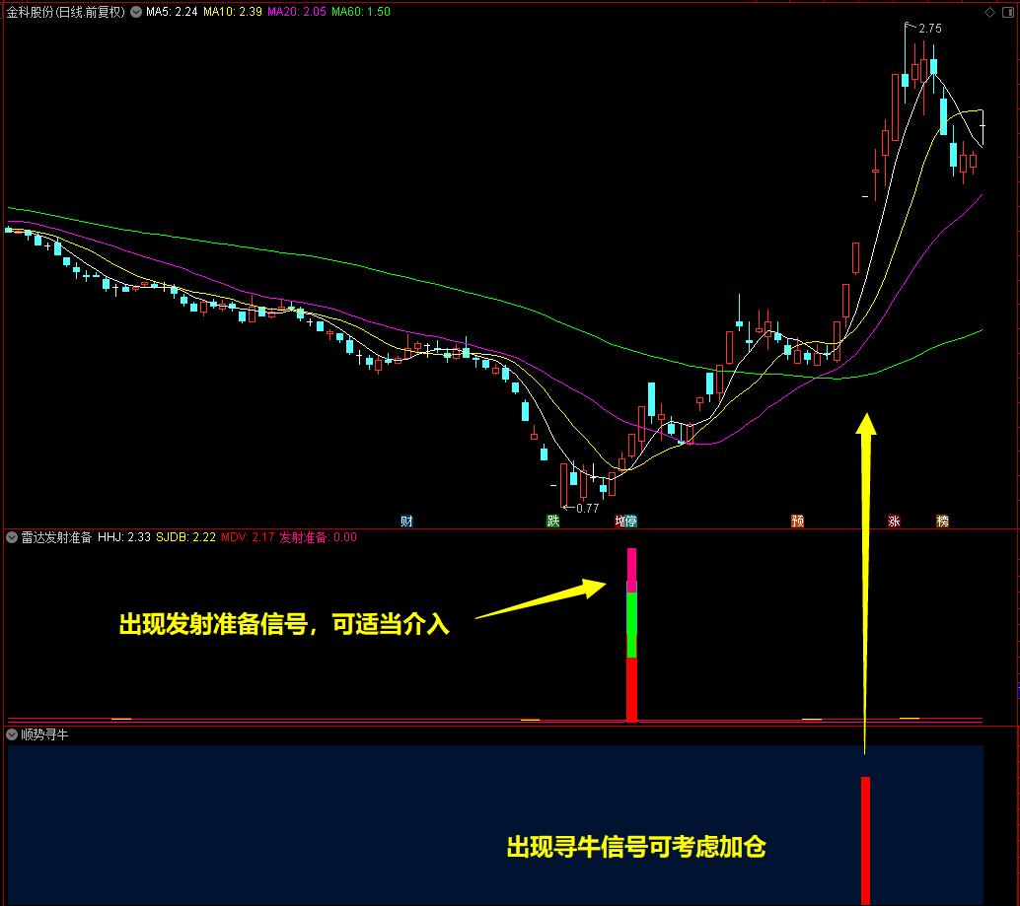Expand the 雷达发射准备 indicator menu
This screenshot has width=1020, height=906.
12,537
